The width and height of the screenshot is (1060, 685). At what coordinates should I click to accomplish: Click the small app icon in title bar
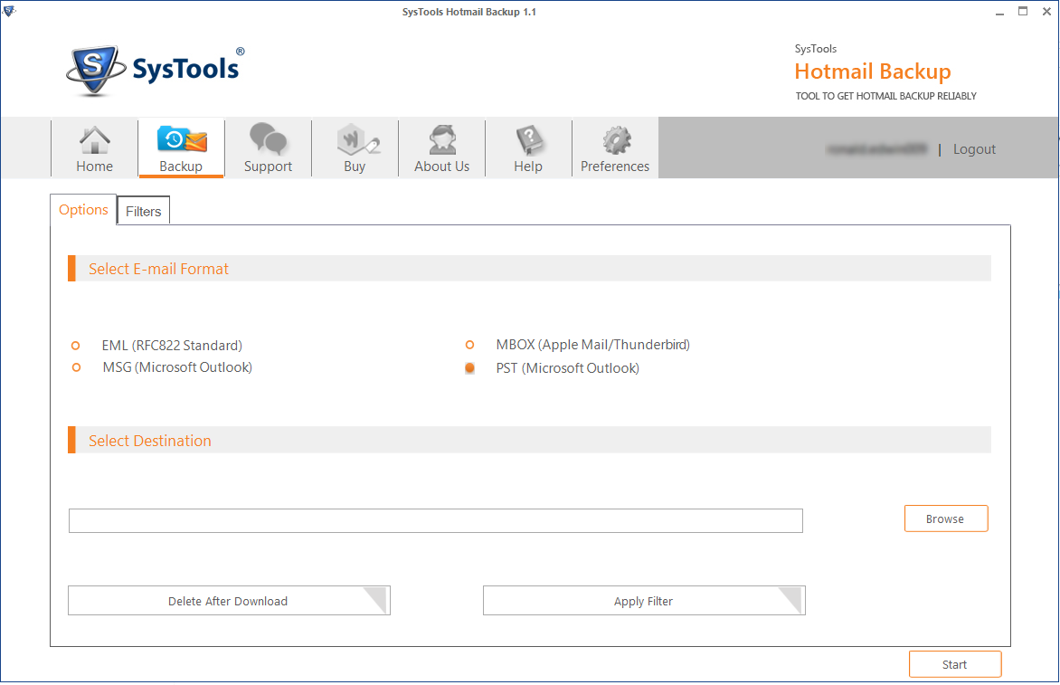pyautogui.click(x=9, y=11)
